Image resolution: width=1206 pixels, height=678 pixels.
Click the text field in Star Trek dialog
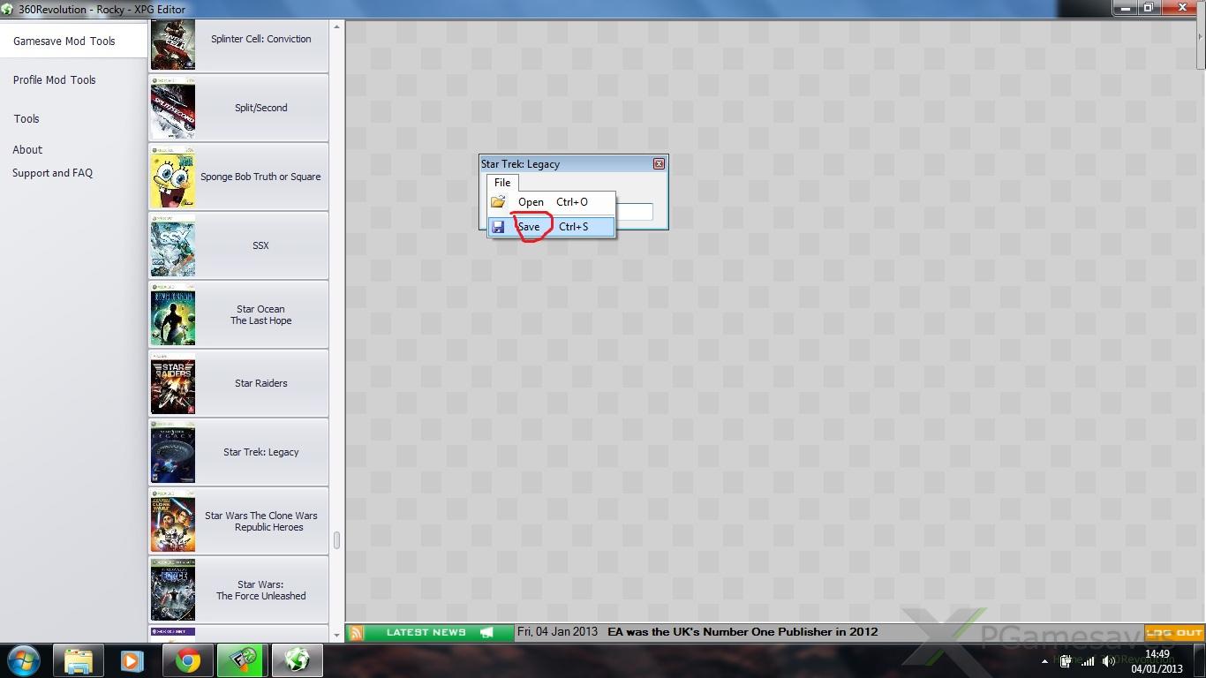click(x=634, y=212)
